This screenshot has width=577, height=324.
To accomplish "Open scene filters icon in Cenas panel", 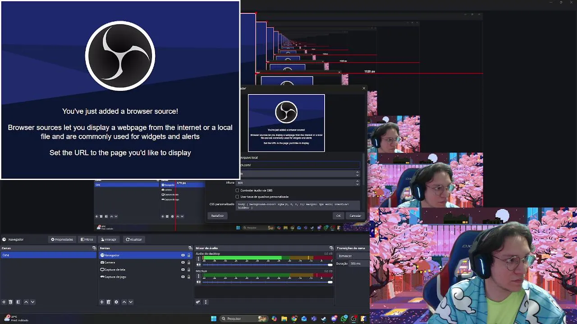I will coord(18,302).
